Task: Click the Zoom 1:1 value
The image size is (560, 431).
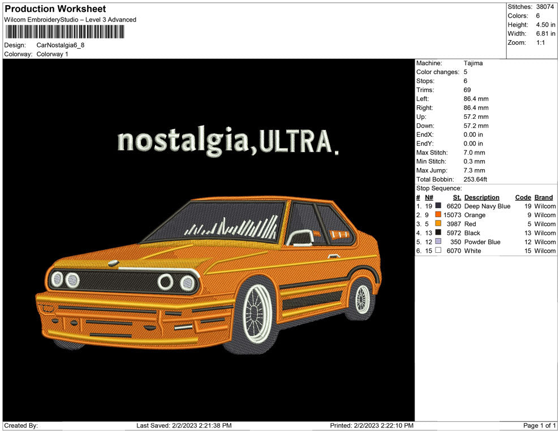Action: [x=540, y=43]
